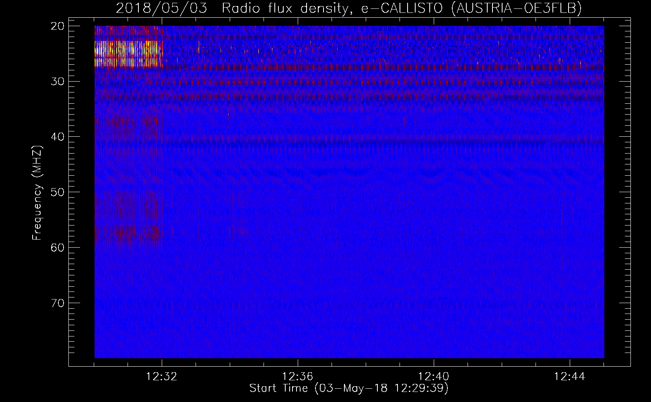Screen dimensions: 651x402
Task: Click the 12:40 time tick label
Action: 433,377
